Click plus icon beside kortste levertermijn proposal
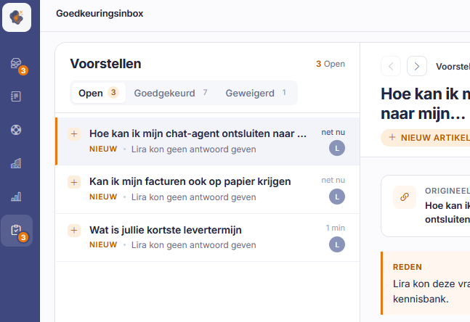The height and width of the screenshot is (322, 470). pos(74,231)
